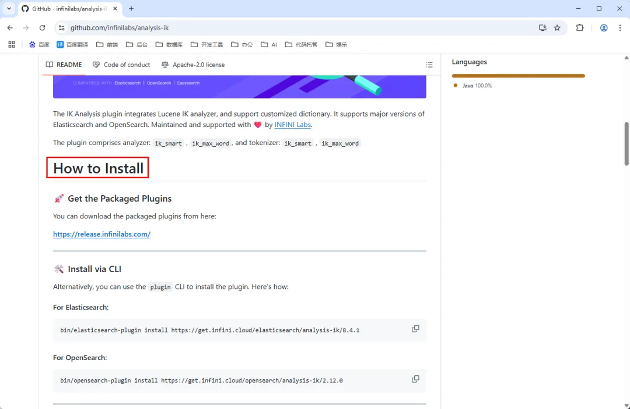Select the README tab
Viewport: 630px width, 409px height.
coord(64,65)
